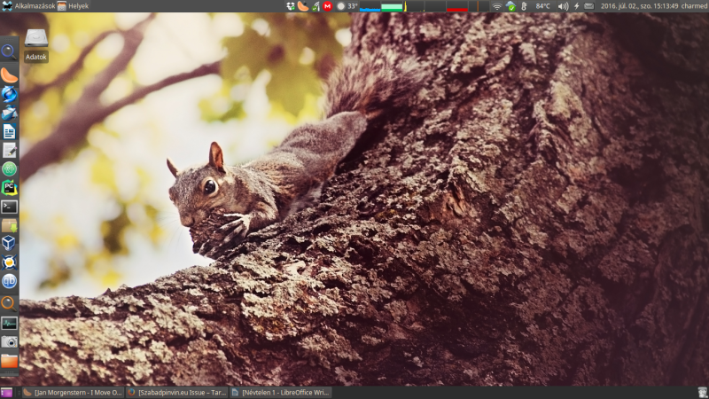The height and width of the screenshot is (399, 709).
Task: Open the Wi-Fi network indicator
Action: (497, 6)
